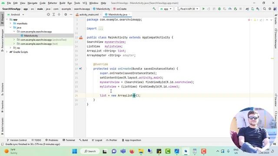Screen dimensions: 278x156
Task: Click onCreate breadcrumb in navigation bar
Action: coord(120,9)
